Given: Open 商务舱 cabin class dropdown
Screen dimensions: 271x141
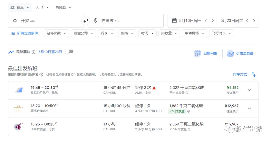Looking at the screenshot, I should [x=63, y=7].
